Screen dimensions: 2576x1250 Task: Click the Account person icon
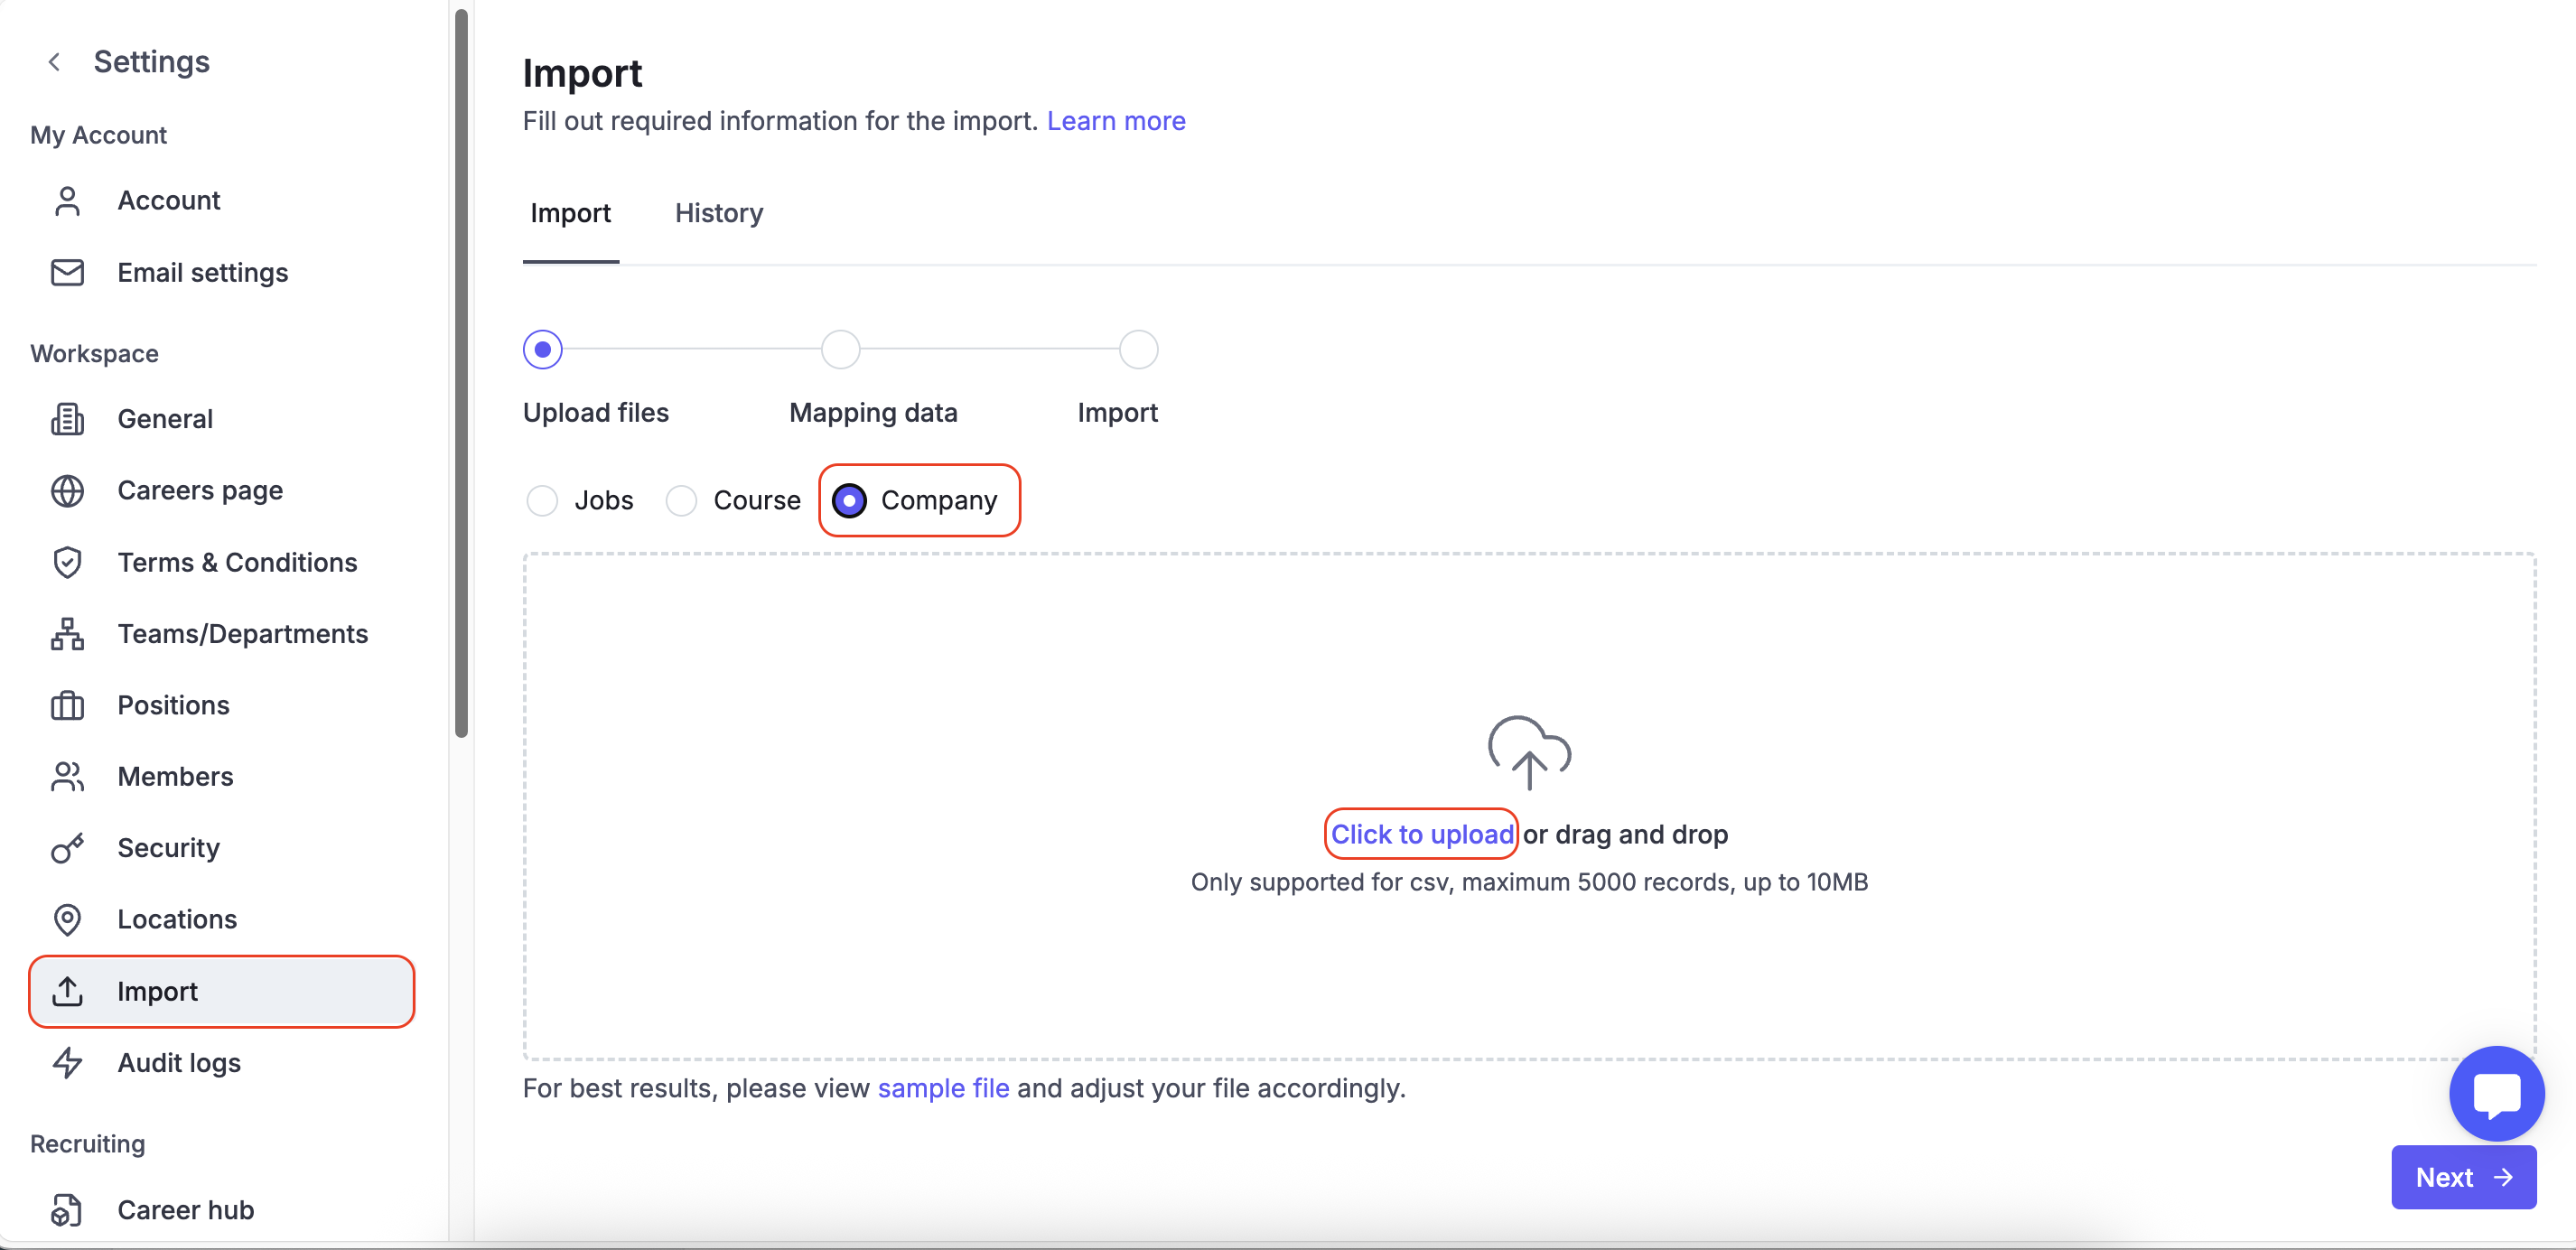click(67, 201)
